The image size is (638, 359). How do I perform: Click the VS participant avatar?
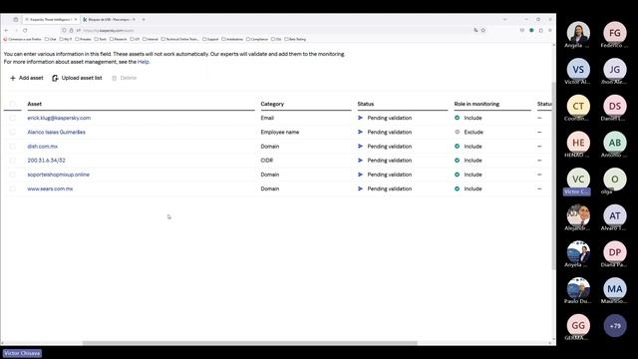coord(578,70)
